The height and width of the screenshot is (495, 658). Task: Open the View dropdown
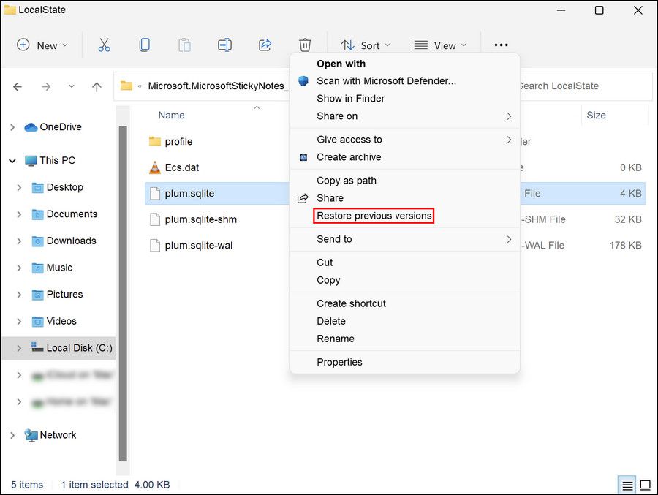click(x=440, y=45)
